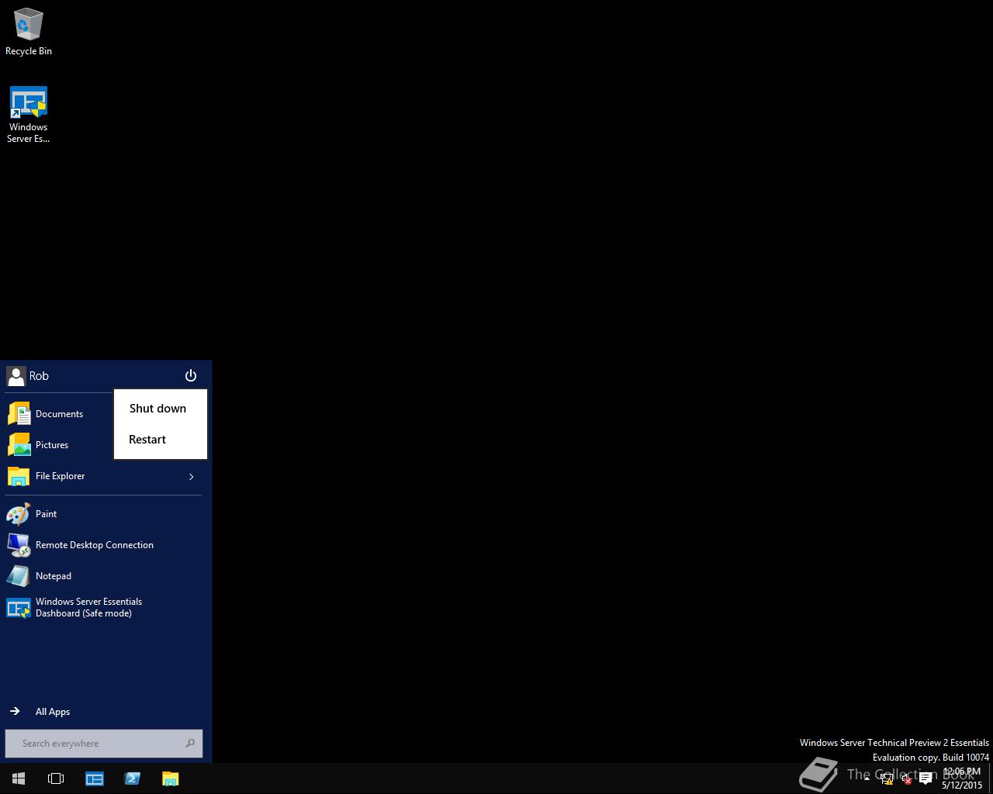The width and height of the screenshot is (993, 794).
Task: Expand File Explorer jump list arrow
Action: point(192,477)
